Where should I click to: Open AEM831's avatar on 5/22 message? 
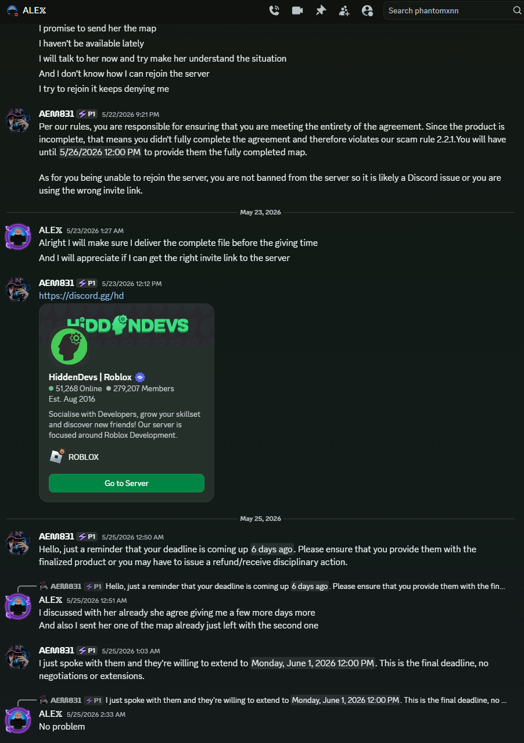(x=18, y=120)
